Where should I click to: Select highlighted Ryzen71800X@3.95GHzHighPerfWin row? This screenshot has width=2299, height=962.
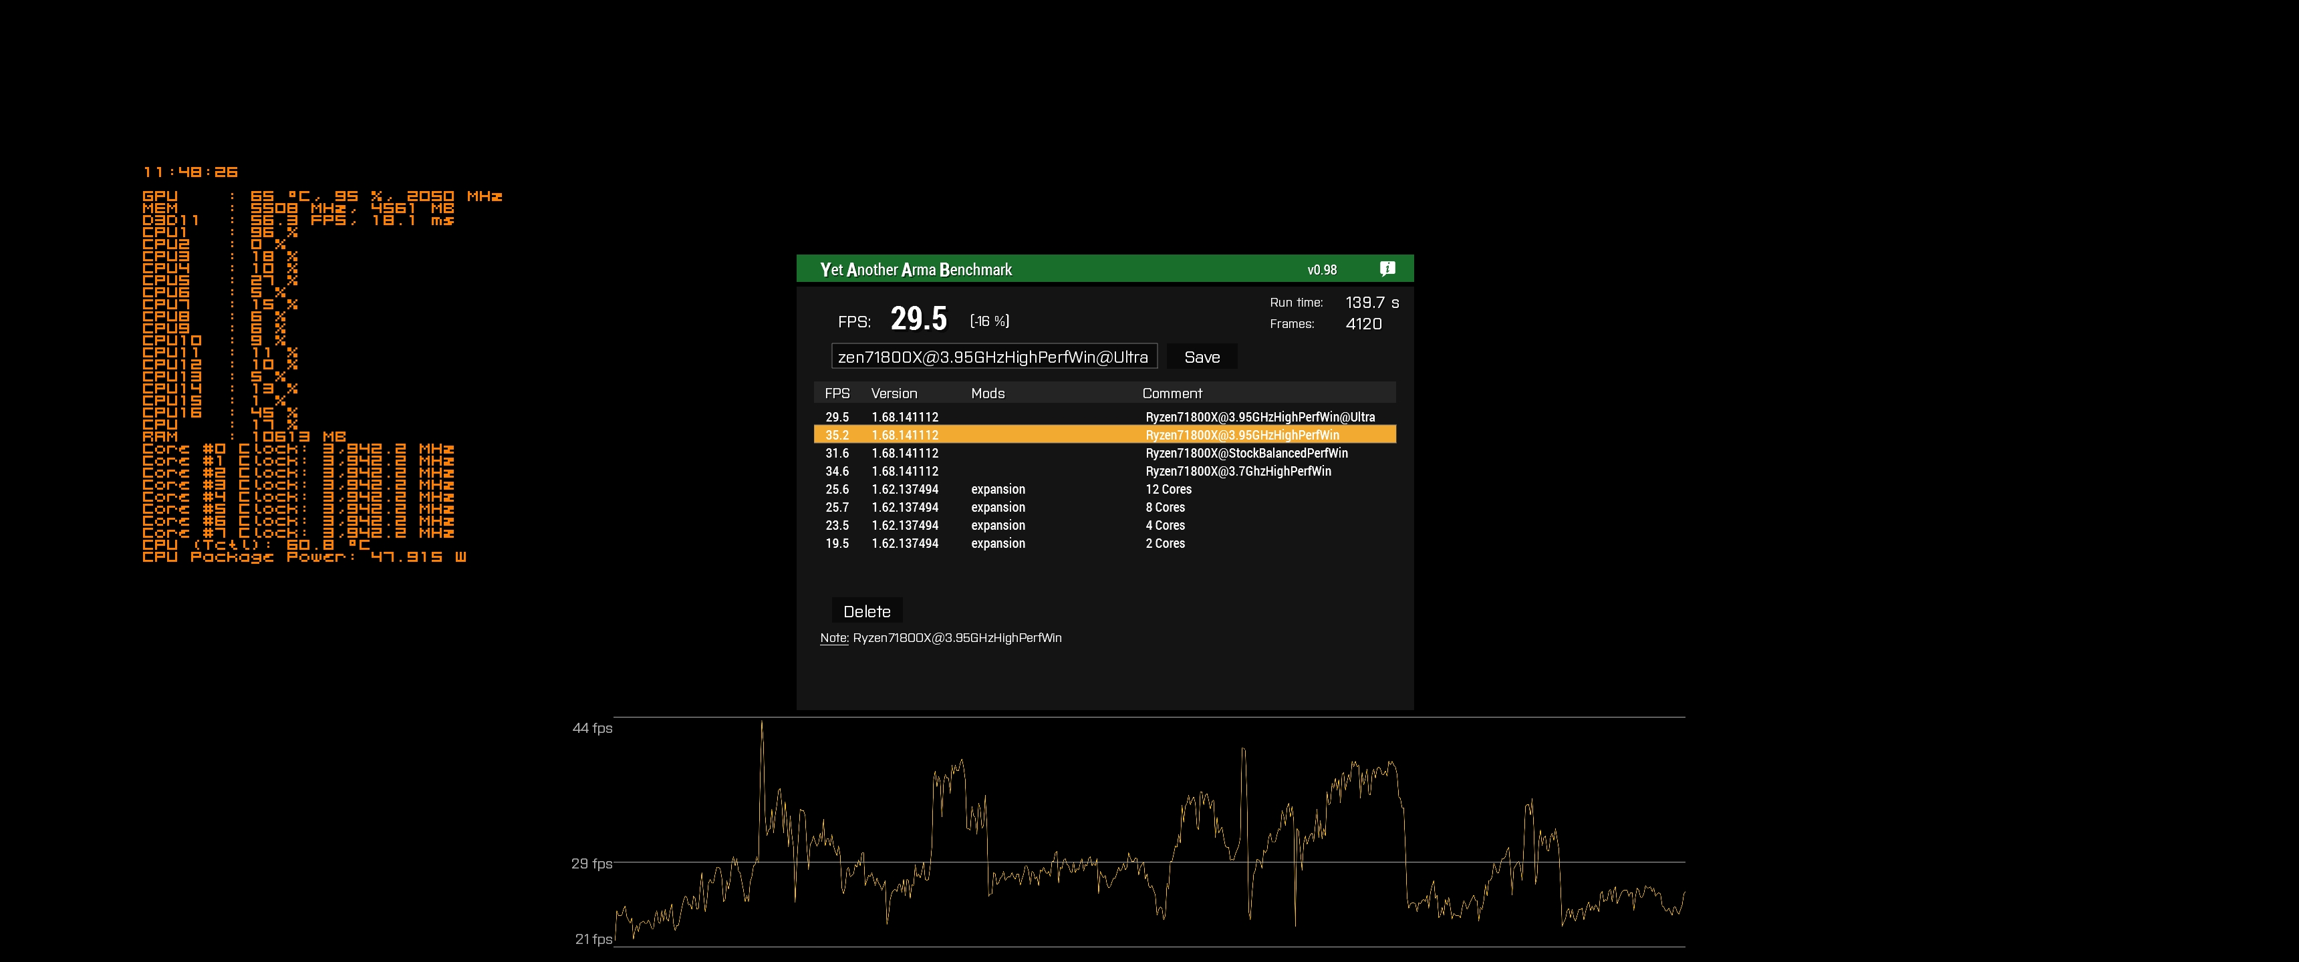1104,435
